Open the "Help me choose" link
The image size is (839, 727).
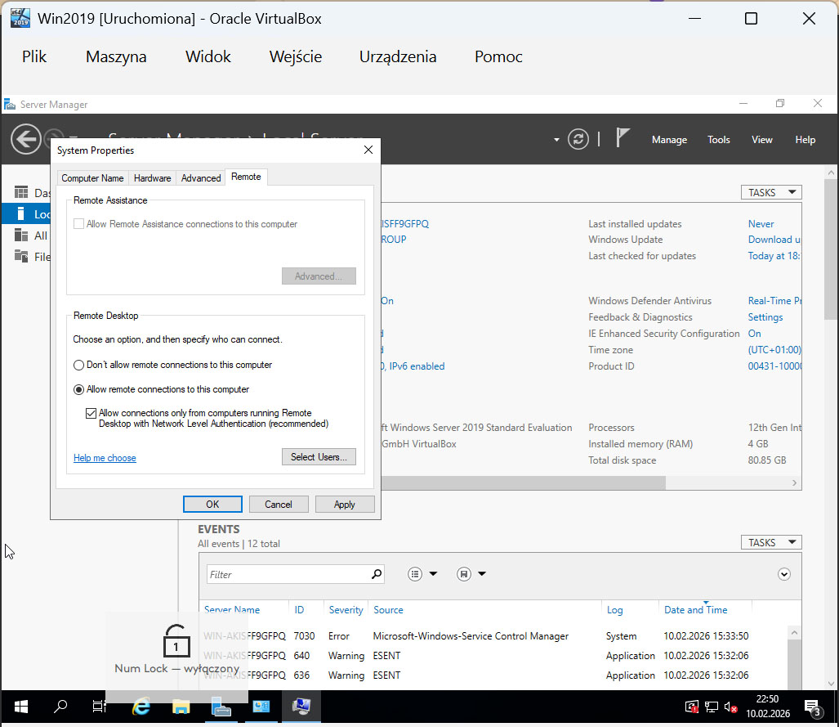tap(105, 458)
